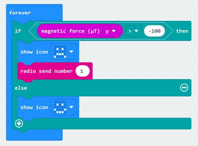This screenshot has width=198, height=146.
Task: Edit the -100 comparison value field
Action: click(154, 31)
